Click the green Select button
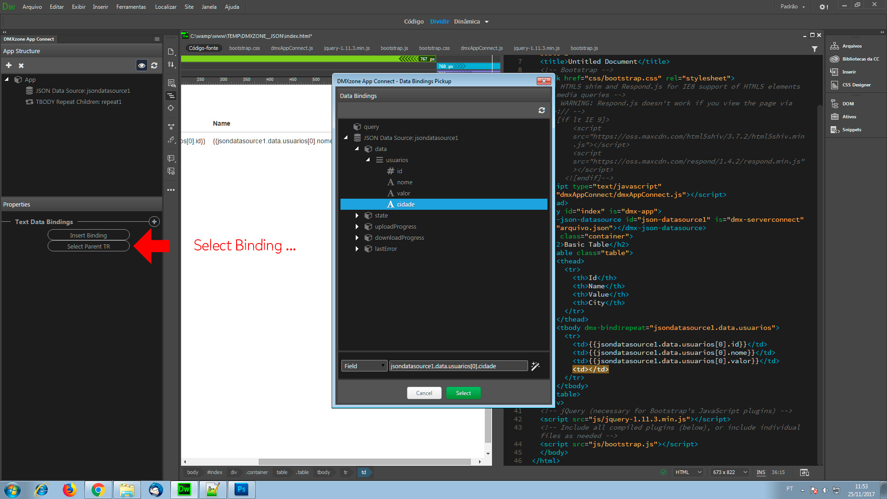Image resolution: width=887 pixels, height=499 pixels. coord(463,393)
